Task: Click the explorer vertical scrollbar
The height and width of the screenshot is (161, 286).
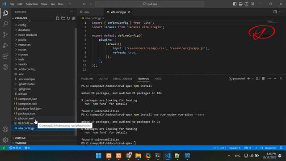Action: 76,82
